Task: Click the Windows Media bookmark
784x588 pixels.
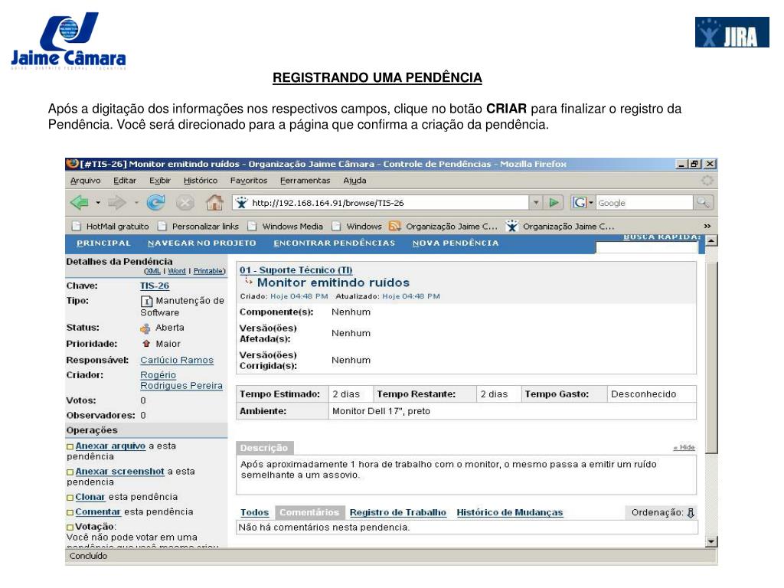Action: click(286, 227)
